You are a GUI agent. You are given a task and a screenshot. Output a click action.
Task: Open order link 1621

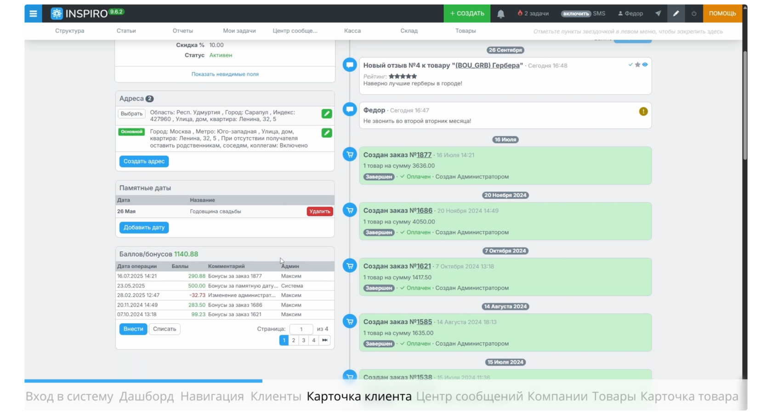(424, 266)
